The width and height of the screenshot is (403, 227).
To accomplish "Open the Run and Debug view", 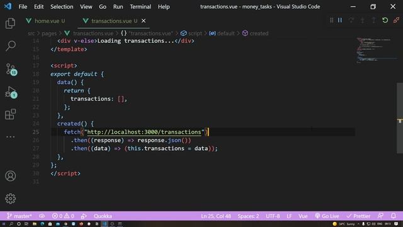I will [x=11, y=92].
